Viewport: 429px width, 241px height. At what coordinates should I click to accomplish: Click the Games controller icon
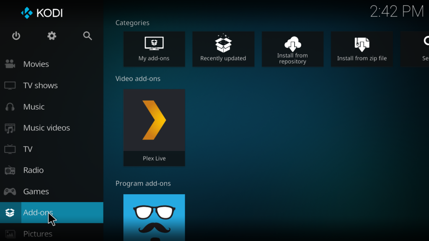(x=10, y=192)
